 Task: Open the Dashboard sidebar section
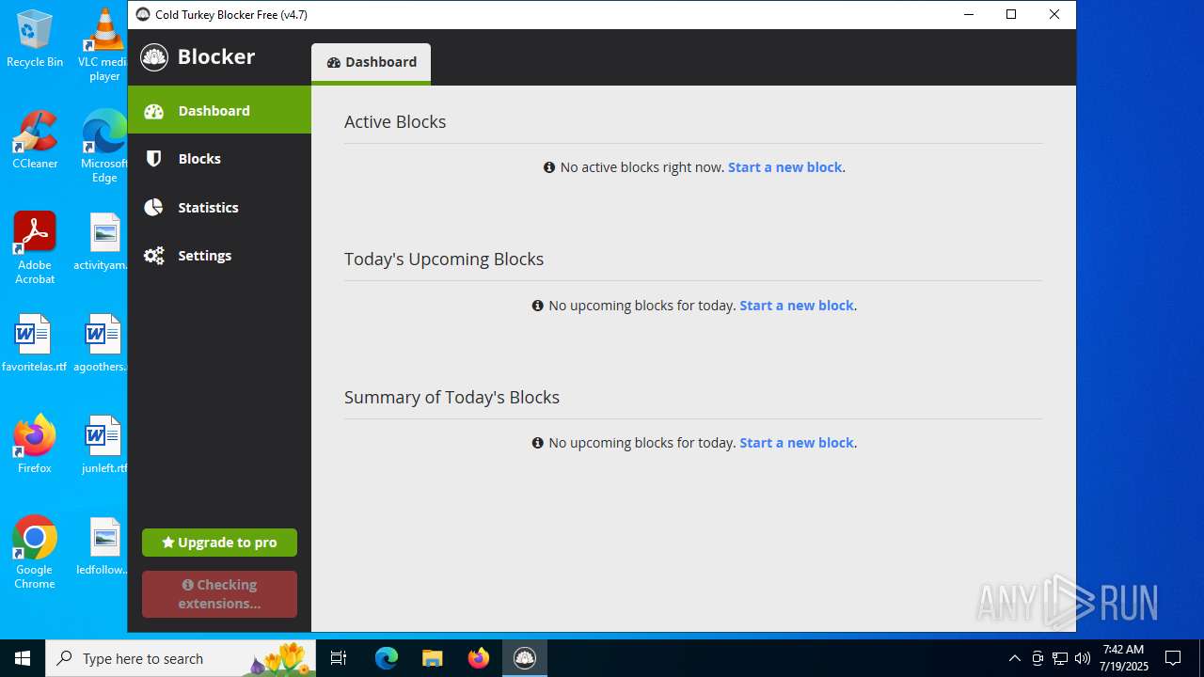(x=219, y=110)
